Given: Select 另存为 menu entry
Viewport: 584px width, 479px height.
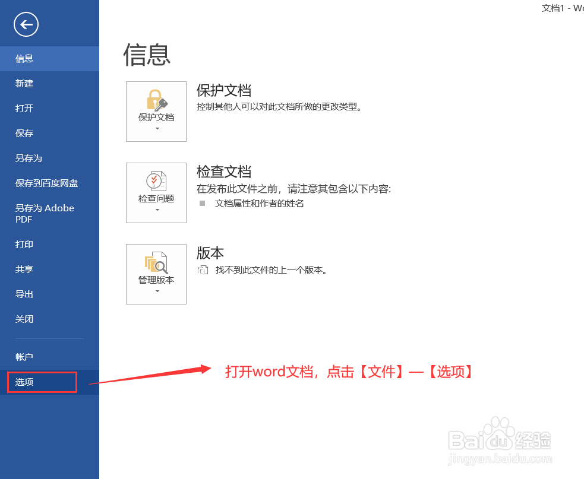Looking at the screenshot, I should click(x=49, y=158).
